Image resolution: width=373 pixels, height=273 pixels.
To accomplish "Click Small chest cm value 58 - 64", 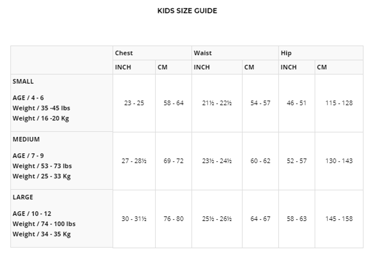I will pyautogui.click(x=173, y=103).
